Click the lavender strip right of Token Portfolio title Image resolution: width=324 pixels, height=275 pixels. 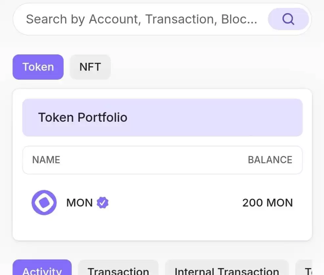click(215, 117)
